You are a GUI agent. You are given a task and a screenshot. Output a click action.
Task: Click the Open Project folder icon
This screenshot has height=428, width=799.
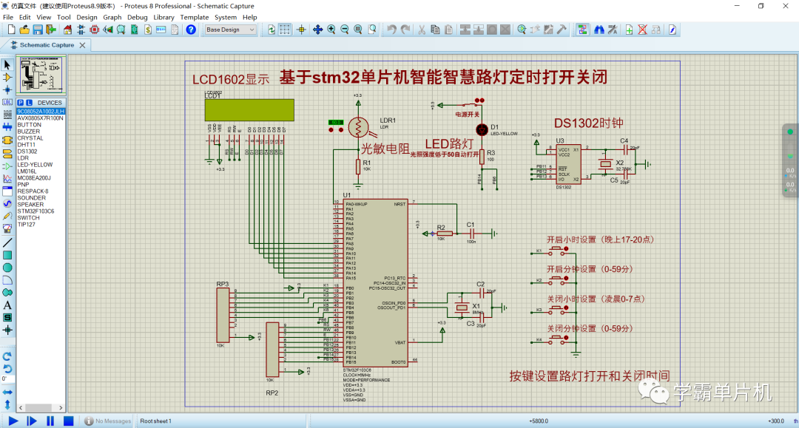24,30
